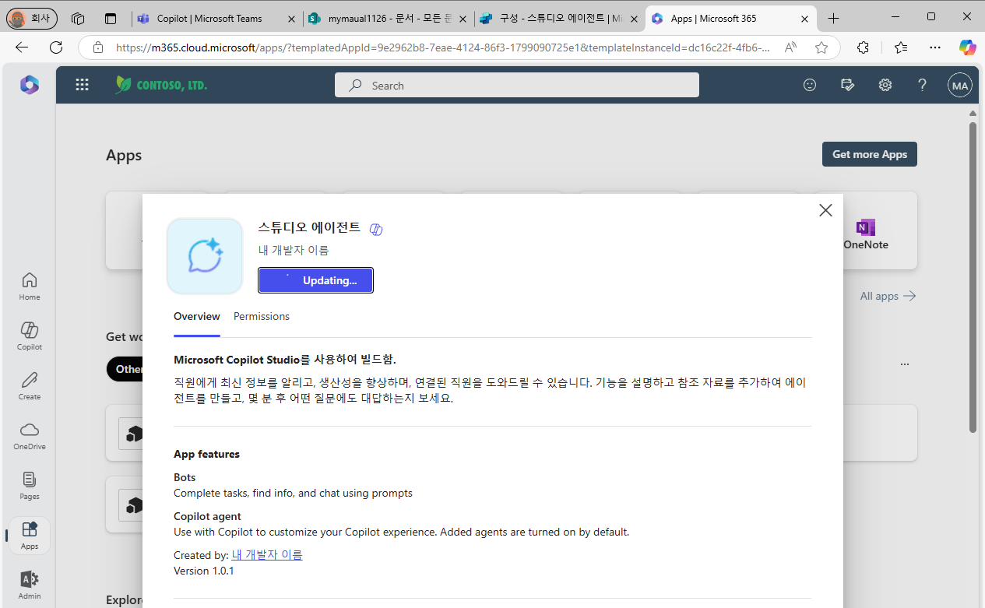Add this page to favorites star icon

pyautogui.click(x=821, y=47)
